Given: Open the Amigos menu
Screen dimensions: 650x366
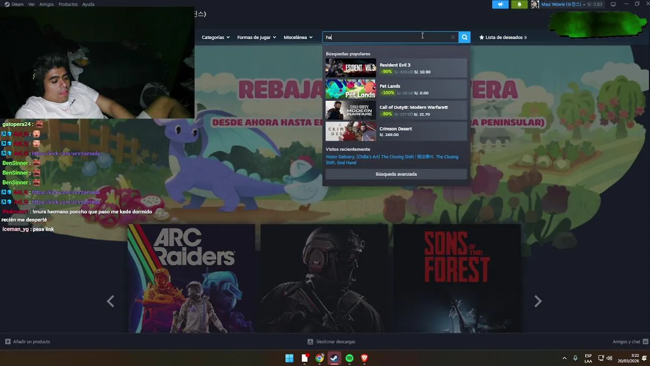Looking at the screenshot, I should point(46,4).
